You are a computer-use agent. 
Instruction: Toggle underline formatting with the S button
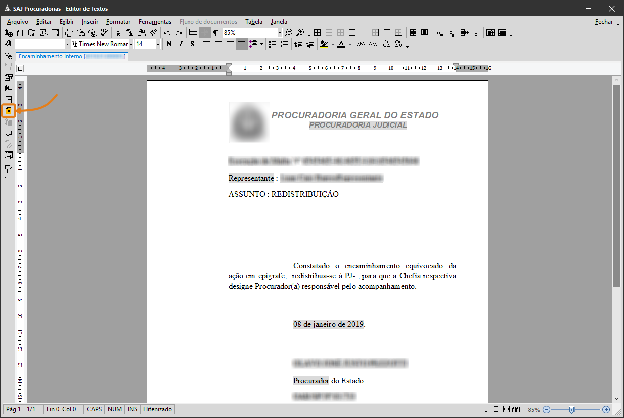[x=192, y=44]
